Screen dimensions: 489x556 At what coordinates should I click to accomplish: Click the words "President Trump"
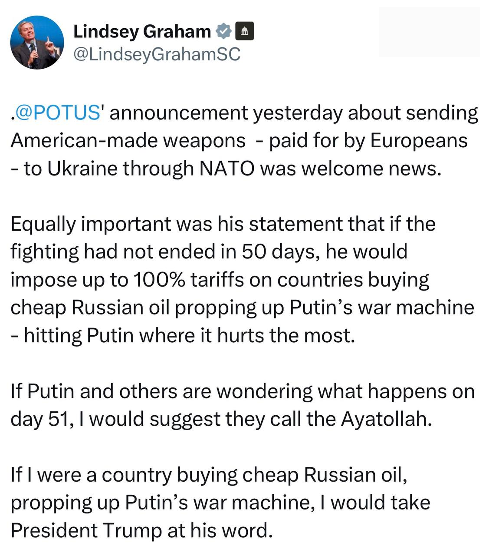tap(86, 530)
